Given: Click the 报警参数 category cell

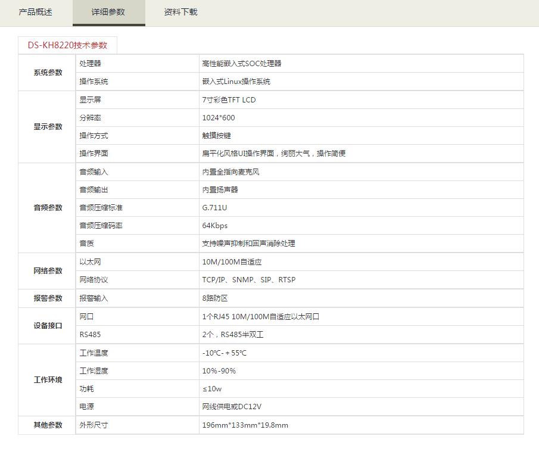Looking at the screenshot, I should click(48, 298).
